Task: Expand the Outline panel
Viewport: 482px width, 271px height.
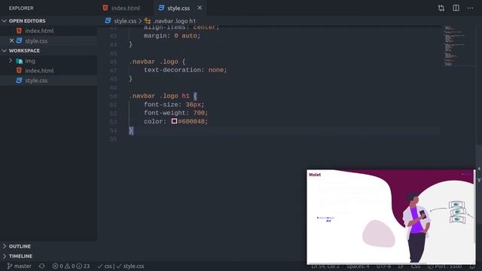Action: point(5,246)
